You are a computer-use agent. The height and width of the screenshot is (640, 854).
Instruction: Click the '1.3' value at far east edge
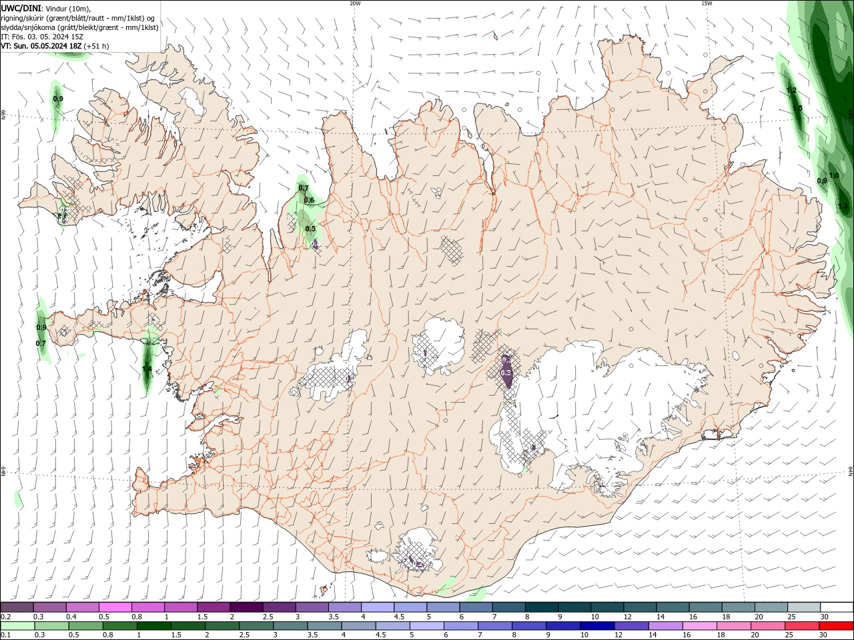pyautogui.click(x=843, y=206)
